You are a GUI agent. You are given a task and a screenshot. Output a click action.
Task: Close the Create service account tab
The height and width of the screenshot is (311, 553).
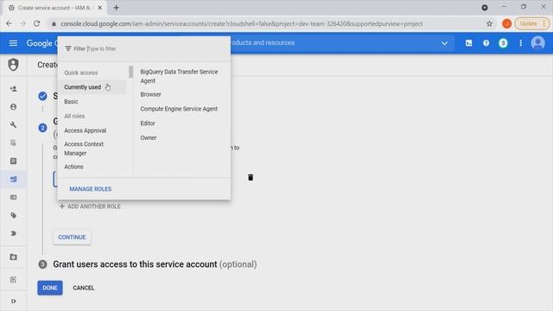pyautogui.click(x=100, y=8)
